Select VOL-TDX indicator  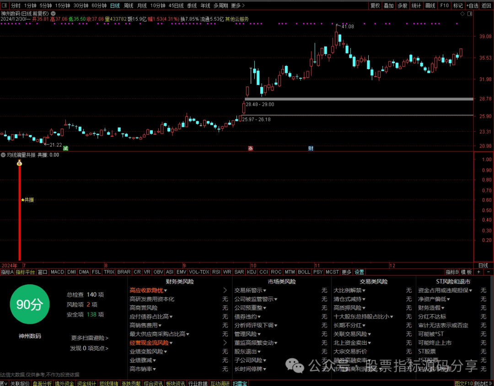coord(199,272)
